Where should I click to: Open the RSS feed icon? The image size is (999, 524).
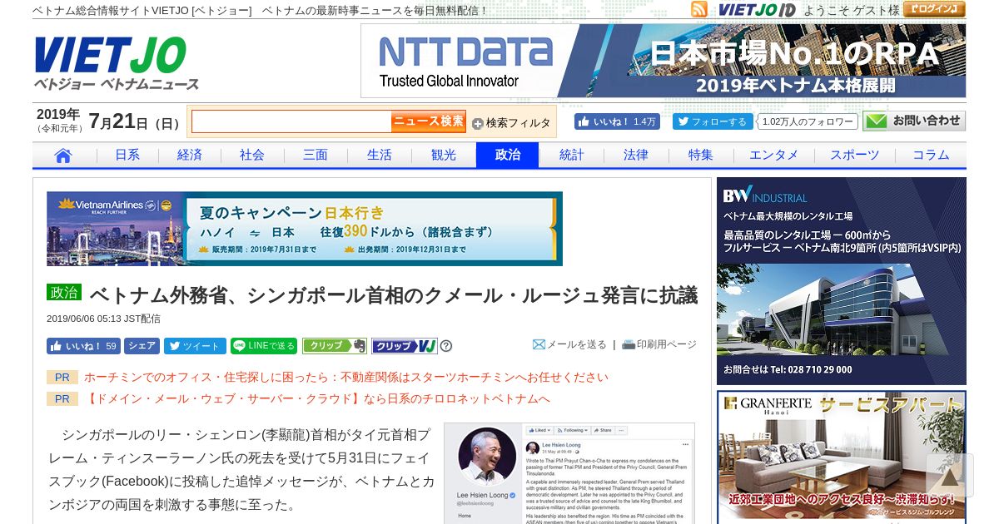(699, 10)
